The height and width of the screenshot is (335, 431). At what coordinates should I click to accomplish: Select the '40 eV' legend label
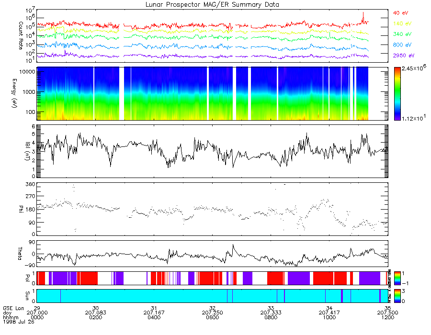(x=400, y=13)
